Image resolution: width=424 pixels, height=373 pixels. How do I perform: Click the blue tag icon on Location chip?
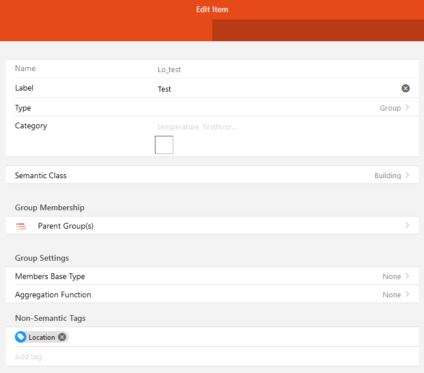21,337
